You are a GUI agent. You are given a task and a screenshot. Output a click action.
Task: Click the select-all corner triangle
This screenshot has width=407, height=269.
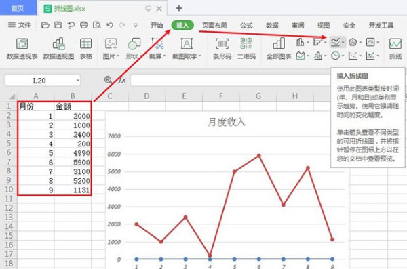(12, 96)
